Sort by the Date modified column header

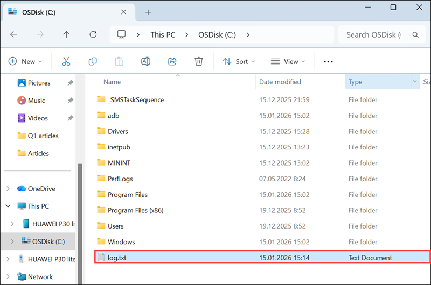click(x=280, y=82)
